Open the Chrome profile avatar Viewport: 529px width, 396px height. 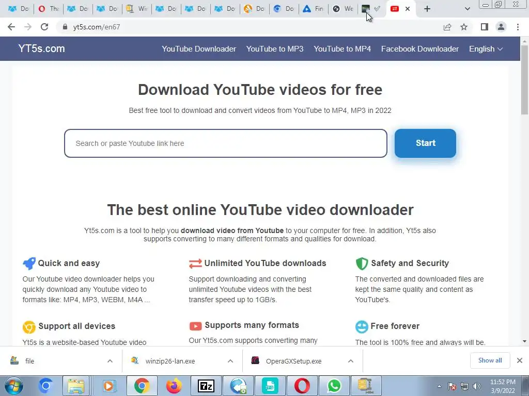pyautogui.click(x=501, y=27)
